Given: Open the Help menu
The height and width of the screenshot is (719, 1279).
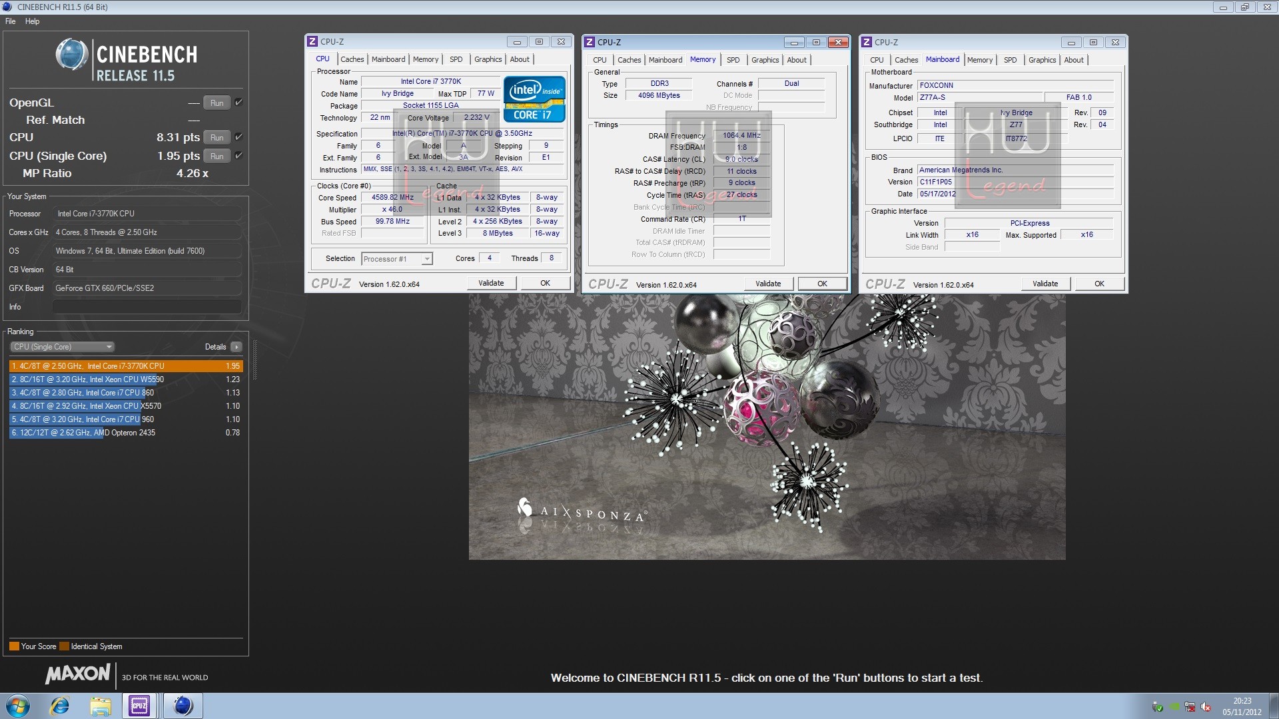Looking at the screenshot, I should (x=32, y=21).
